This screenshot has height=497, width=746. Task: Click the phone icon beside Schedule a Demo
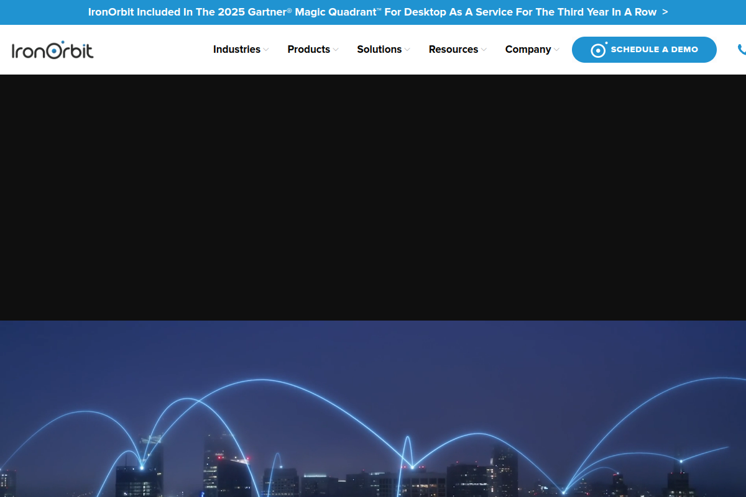tap(742, 50)
